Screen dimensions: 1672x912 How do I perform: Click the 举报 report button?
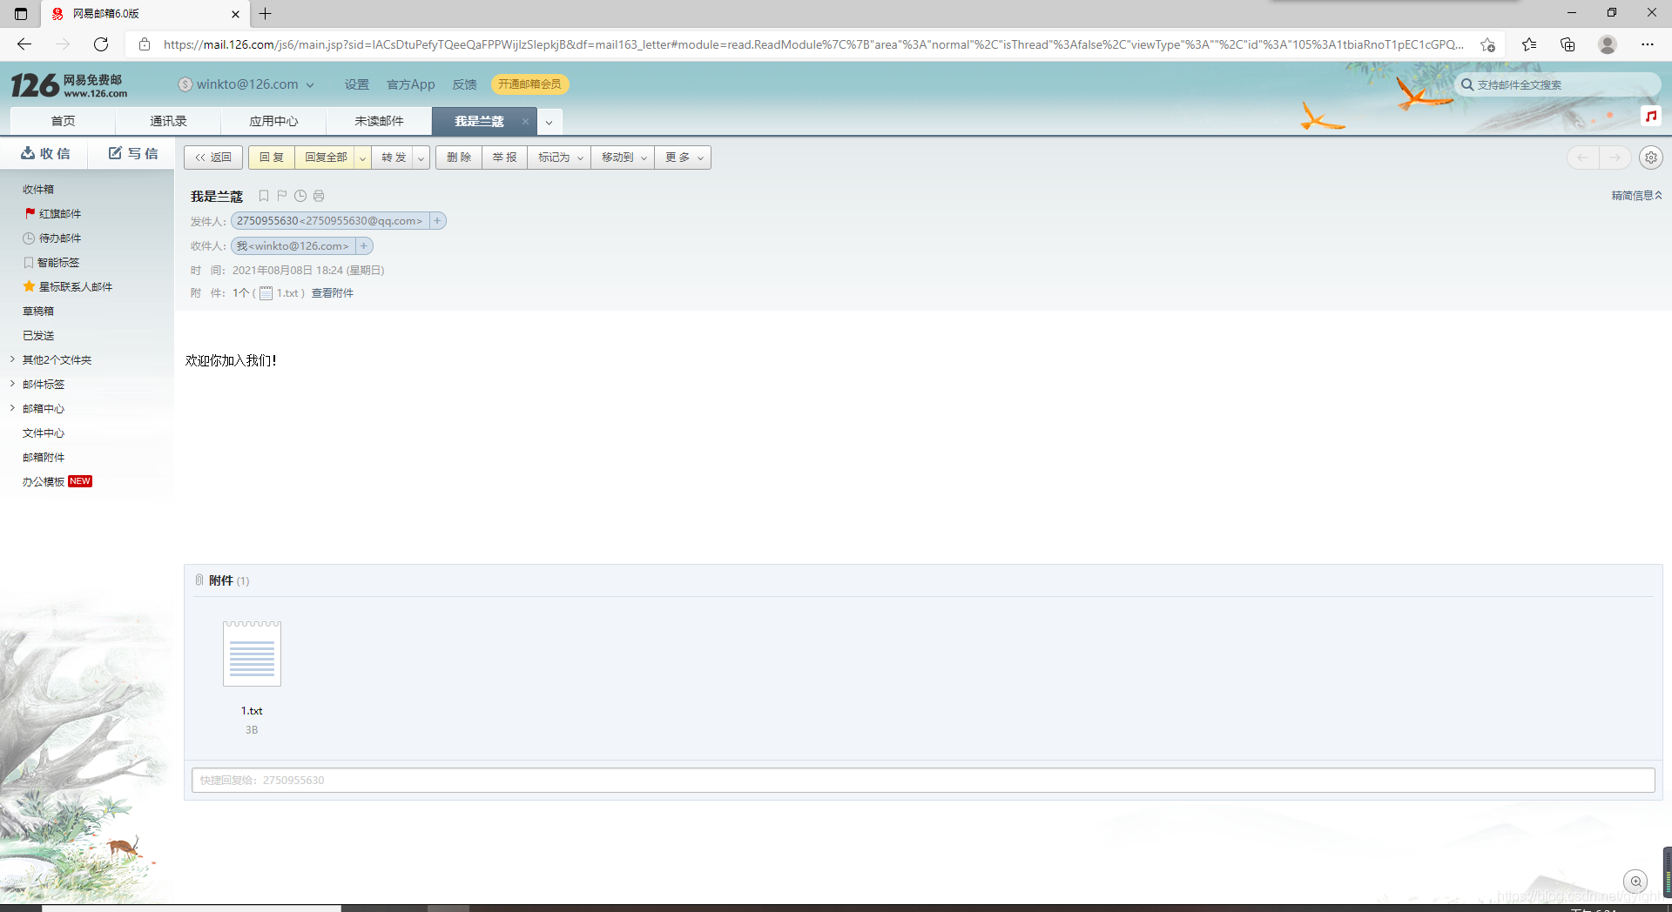pos(504,158)
